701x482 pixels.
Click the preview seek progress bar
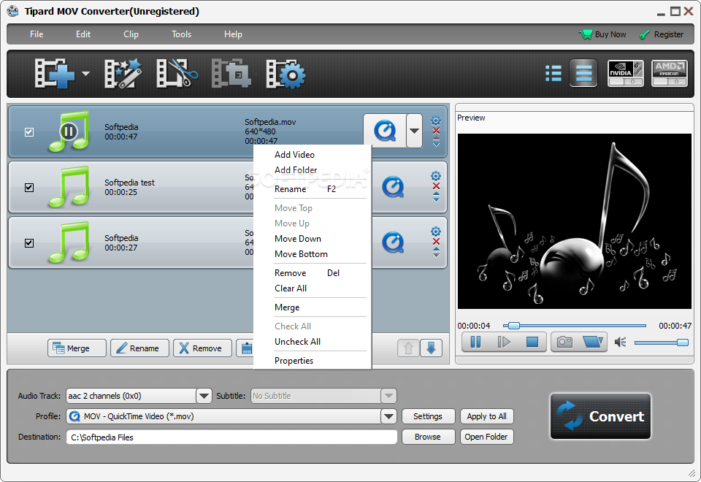coord(575,326)
